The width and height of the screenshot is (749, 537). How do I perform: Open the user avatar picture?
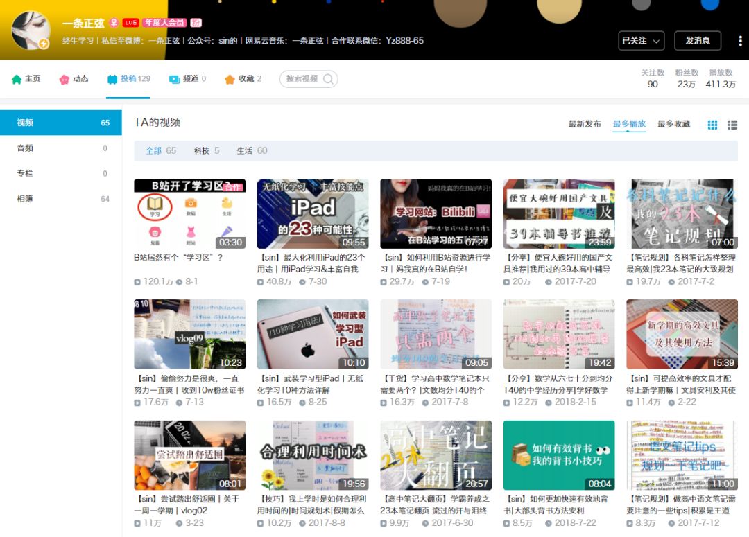31,31
